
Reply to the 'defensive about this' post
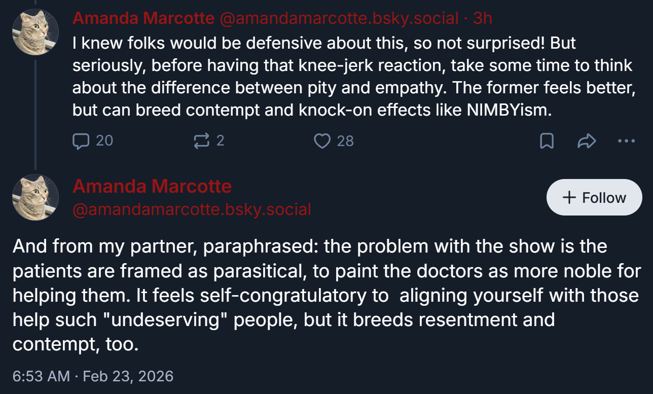pos(81,140)
